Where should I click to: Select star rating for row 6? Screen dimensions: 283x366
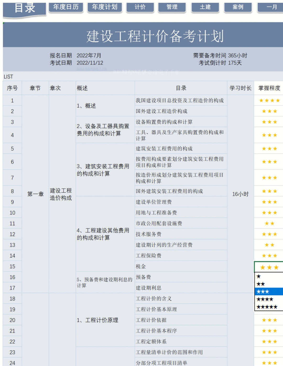click(x=269, y=162)
